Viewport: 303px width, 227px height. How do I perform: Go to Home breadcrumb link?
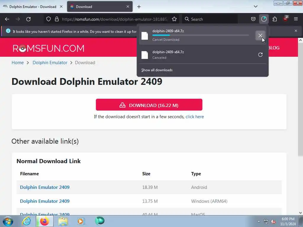tap(17, 63)
